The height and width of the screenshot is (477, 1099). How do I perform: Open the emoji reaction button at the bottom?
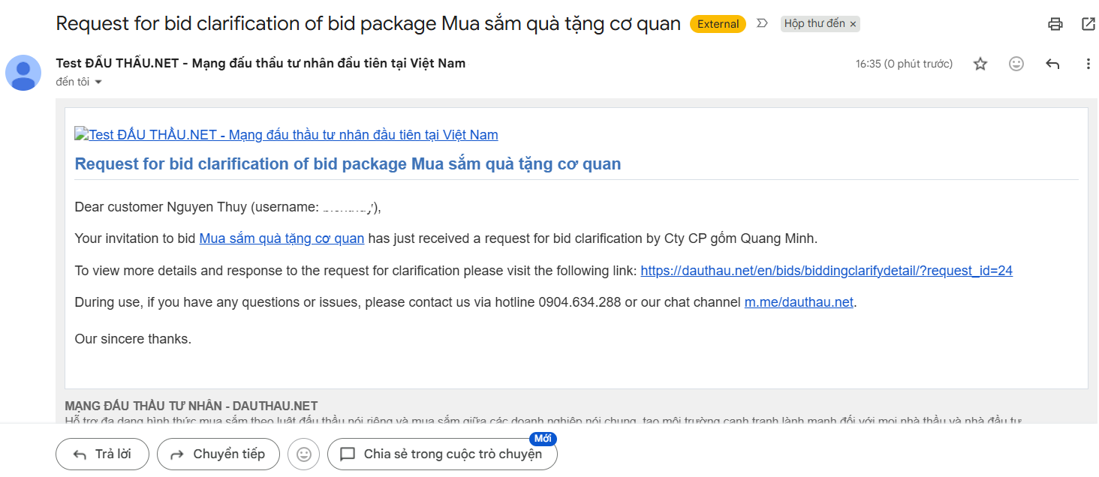[x=304, y=454]
